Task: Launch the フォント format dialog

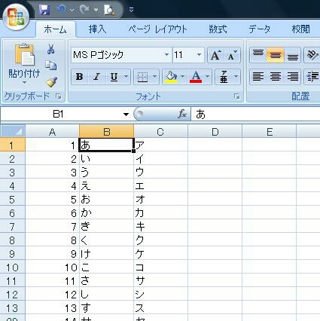Action: coord(236,96)
